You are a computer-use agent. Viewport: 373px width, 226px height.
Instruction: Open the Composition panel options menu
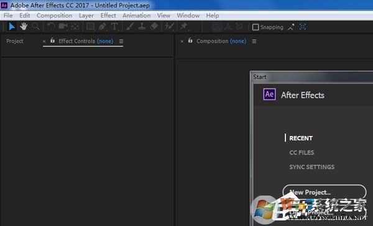254,42
